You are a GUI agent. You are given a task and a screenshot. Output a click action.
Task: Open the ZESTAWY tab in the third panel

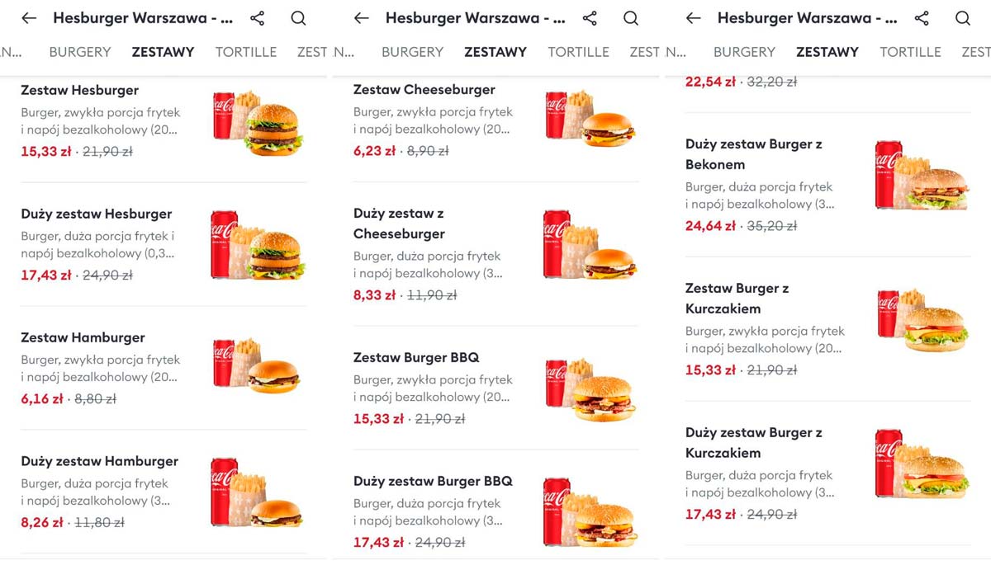point(827,52)
